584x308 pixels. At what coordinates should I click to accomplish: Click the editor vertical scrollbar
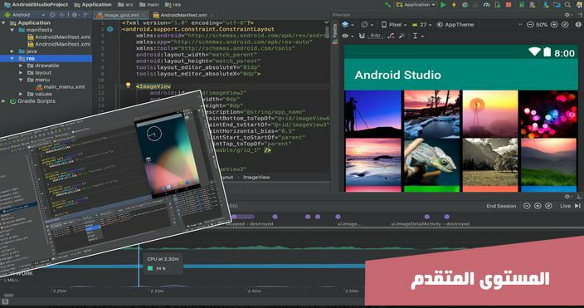coord(328,32)
